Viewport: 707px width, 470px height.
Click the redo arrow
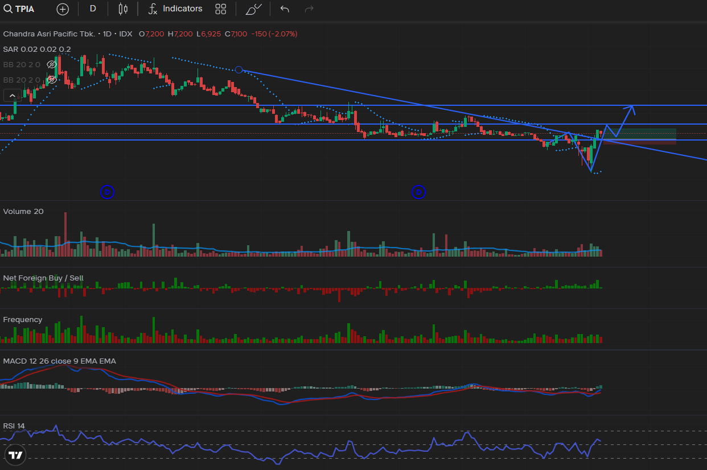pos(309,9)
